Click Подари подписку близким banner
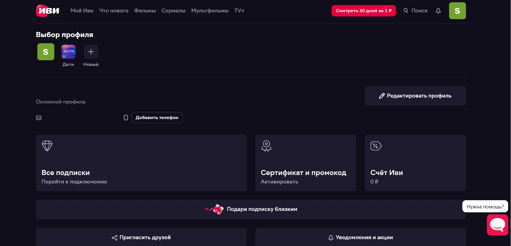511x246 pixels. tap(251, 210)
